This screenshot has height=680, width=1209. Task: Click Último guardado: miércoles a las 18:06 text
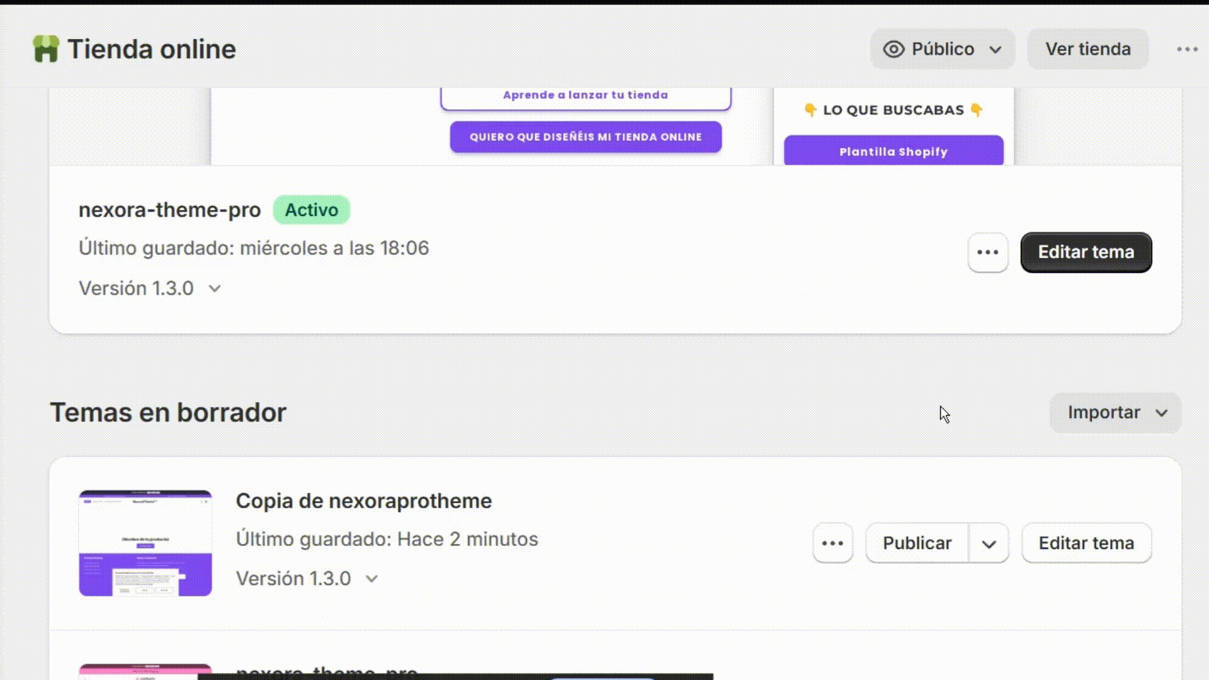point(254,248)
